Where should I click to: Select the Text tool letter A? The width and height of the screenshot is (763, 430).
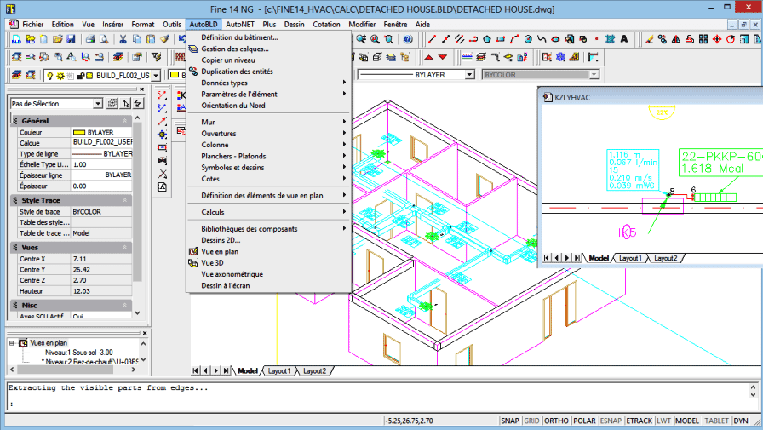click(624, 39)
